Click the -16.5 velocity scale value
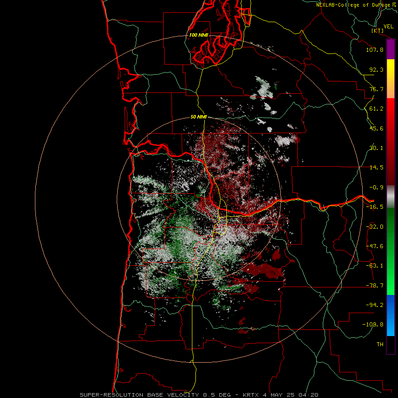This screenshot has height=398, width=398. click(x=375, y=207)
